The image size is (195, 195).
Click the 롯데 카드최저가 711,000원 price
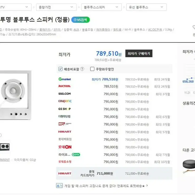coord(105,173)
